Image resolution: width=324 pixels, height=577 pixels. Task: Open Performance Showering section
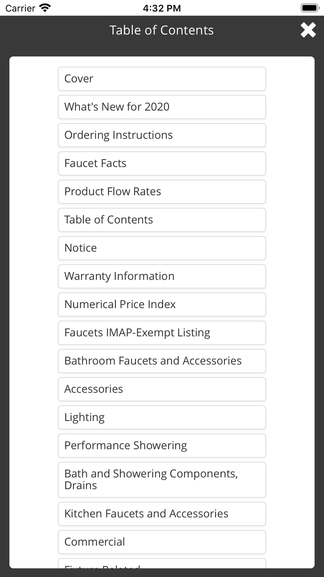coord(162,446)
